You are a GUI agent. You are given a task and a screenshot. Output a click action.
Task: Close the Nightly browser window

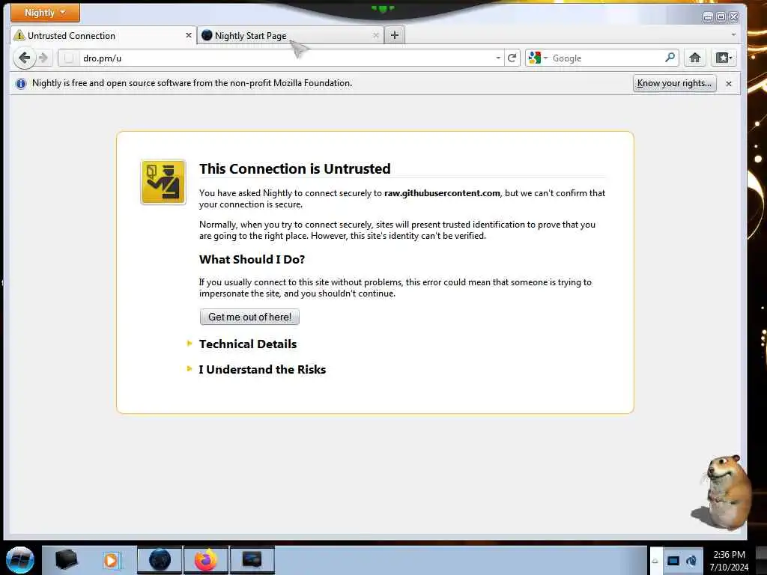734,17
